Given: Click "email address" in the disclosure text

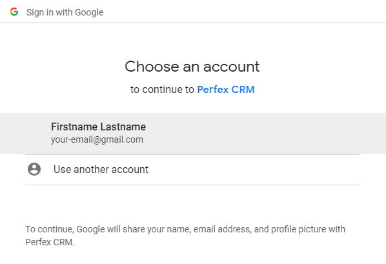Looking at the screenshot, I should coord(223,229).
